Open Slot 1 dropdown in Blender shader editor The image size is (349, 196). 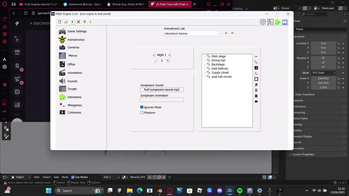click(111, 177)
